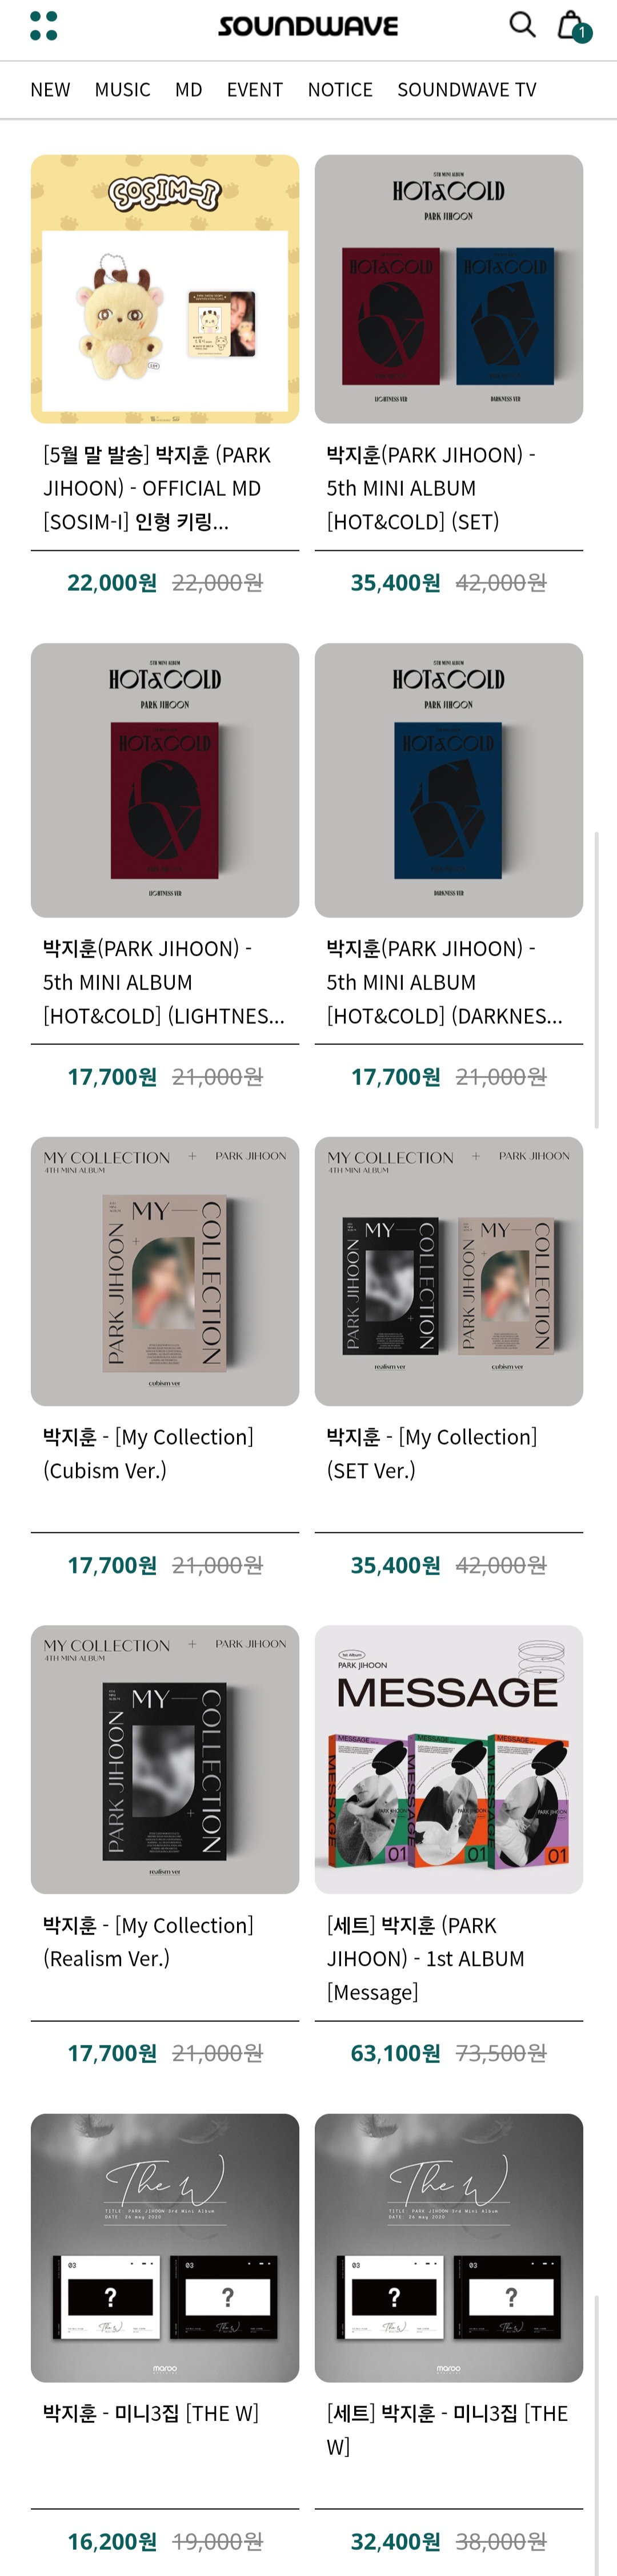
Task: Open My Collection Cubism Ver. thumbnail
Action: pos(165,1270)
